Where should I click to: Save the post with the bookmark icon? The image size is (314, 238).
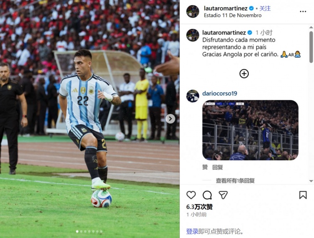[303, 195]
